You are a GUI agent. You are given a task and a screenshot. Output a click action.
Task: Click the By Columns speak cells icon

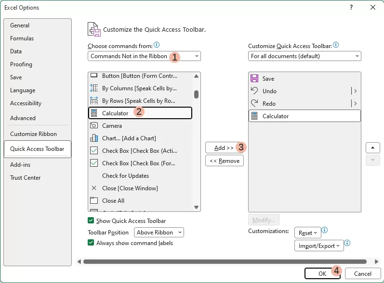[x=94, y=88]
